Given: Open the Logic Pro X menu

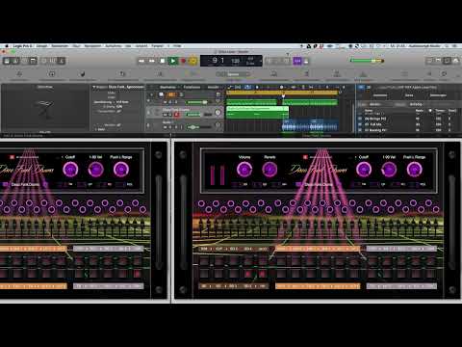Looking at the screenshot, I should tap(22, 46).
